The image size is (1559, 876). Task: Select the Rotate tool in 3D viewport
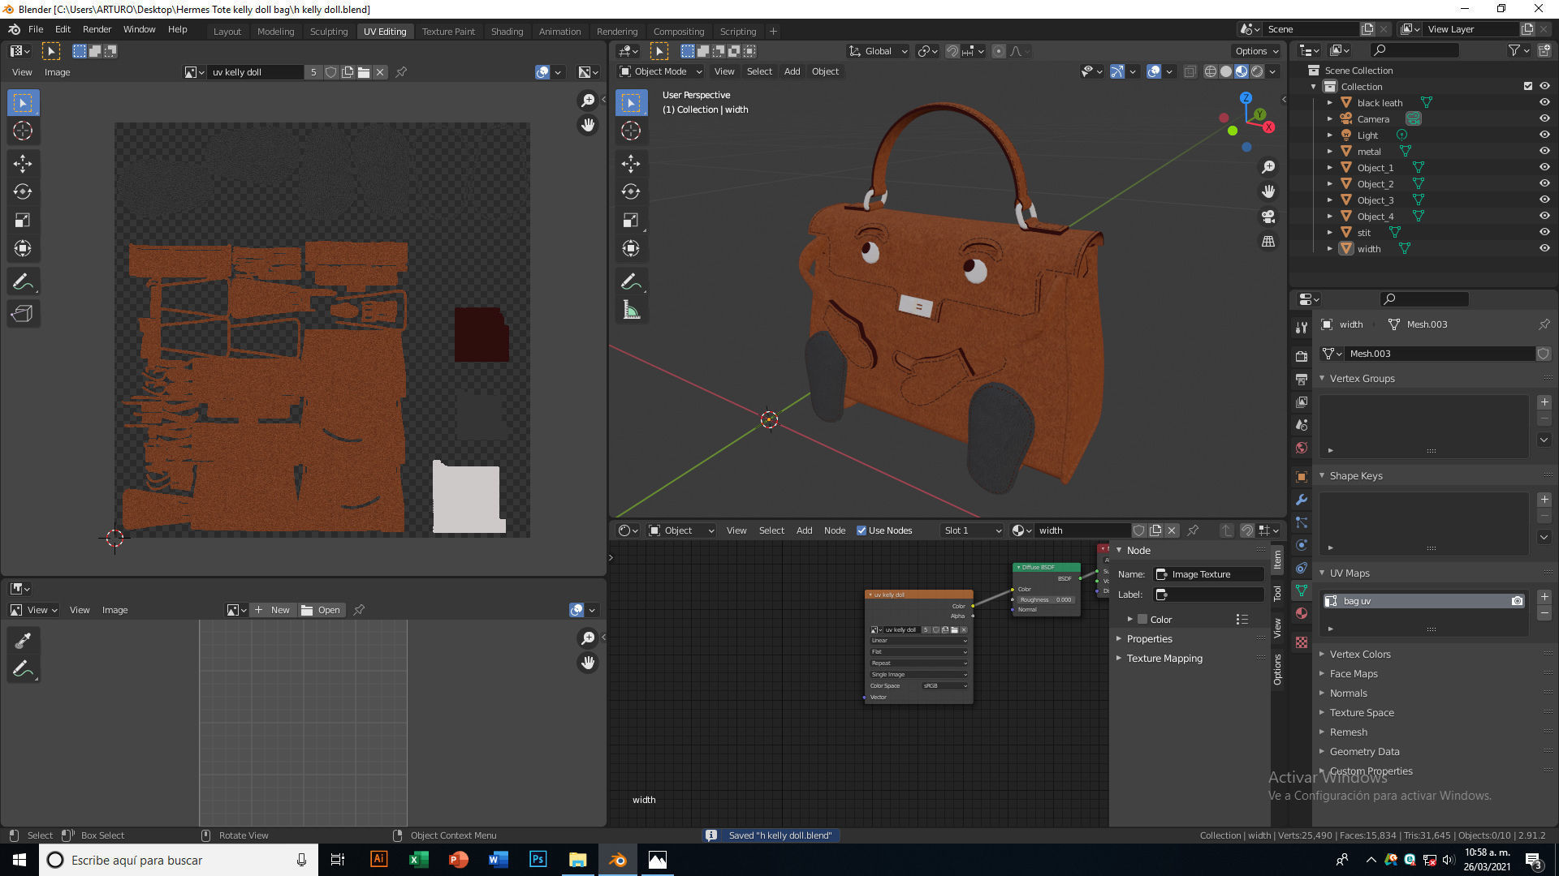631,192
